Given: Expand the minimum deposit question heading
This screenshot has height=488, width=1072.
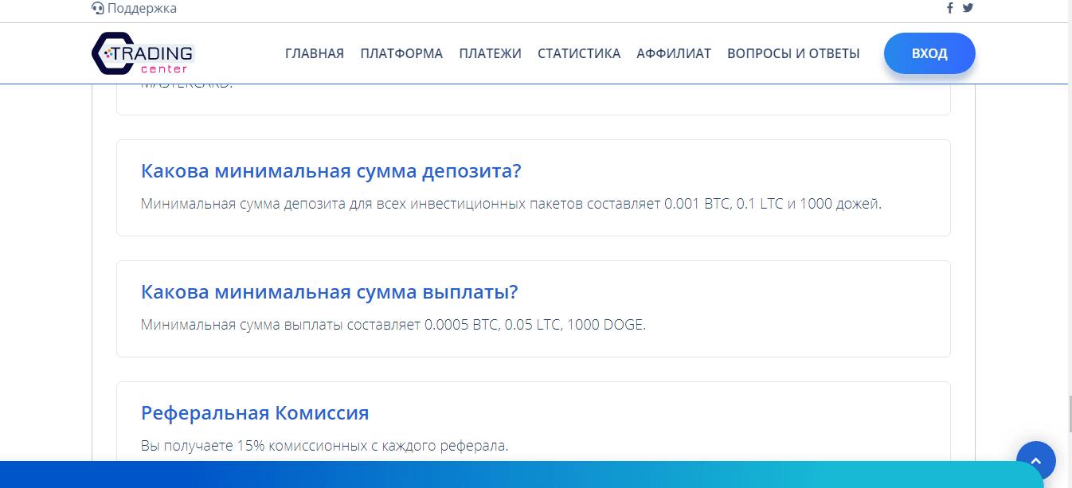Looking at the screenshot, I should pos(331,171).
